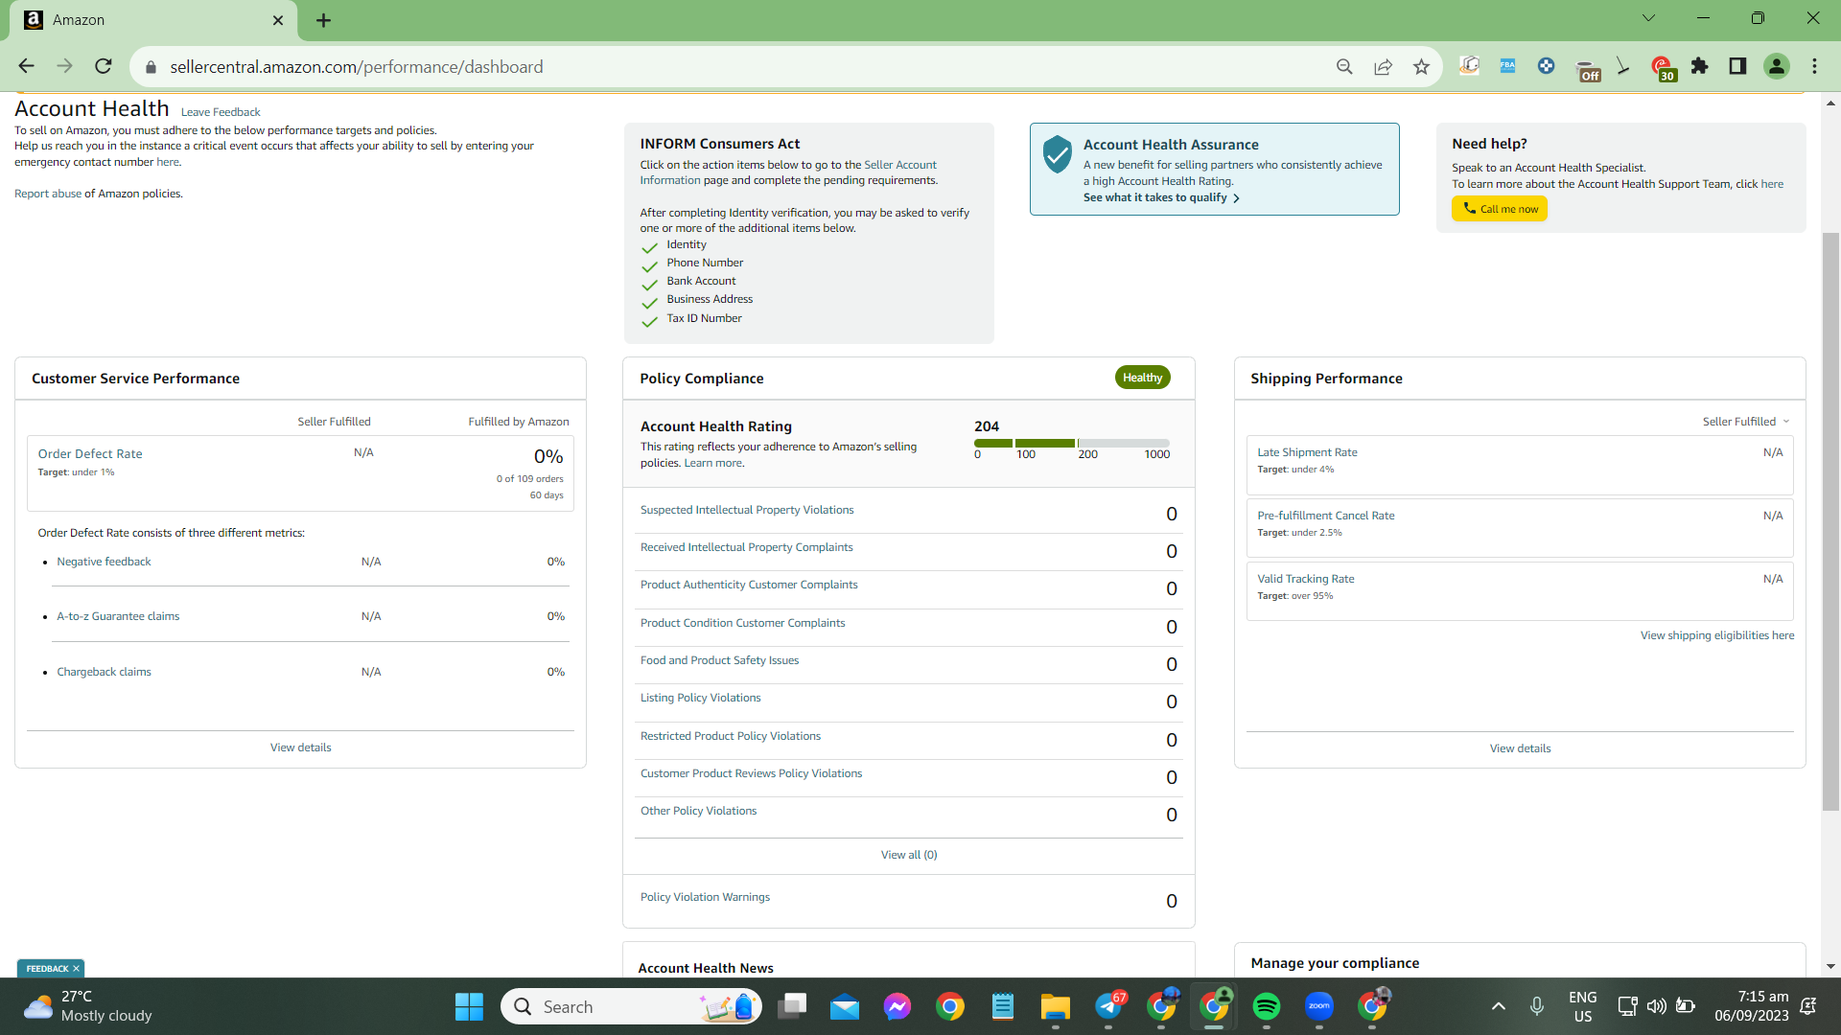Open the red extension with badge 30
1841x1035 pixels.
[1663, 69]
